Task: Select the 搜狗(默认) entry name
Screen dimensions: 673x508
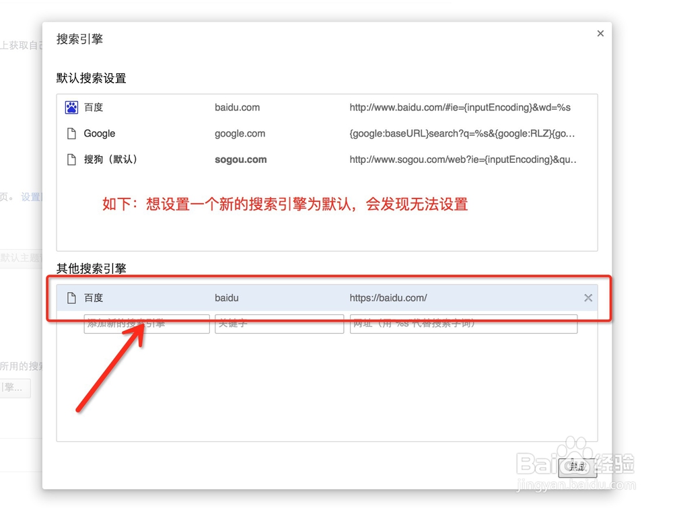Action: tap(111, 159)
